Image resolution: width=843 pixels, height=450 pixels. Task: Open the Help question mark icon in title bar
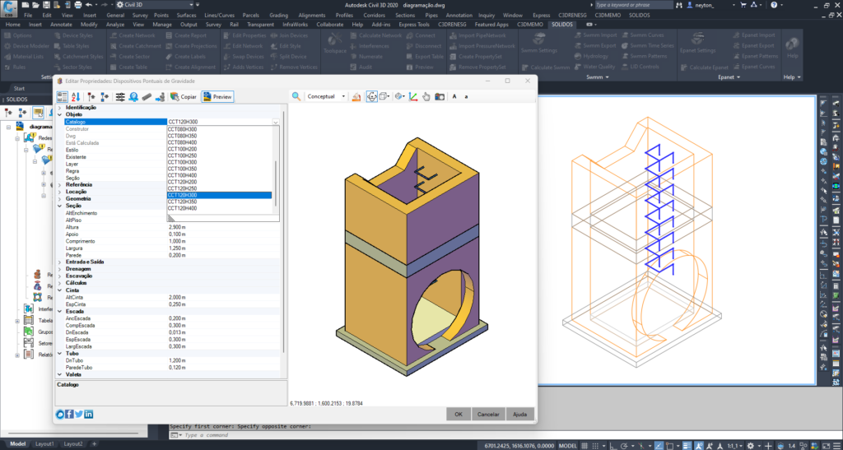(x=774, y=5)
